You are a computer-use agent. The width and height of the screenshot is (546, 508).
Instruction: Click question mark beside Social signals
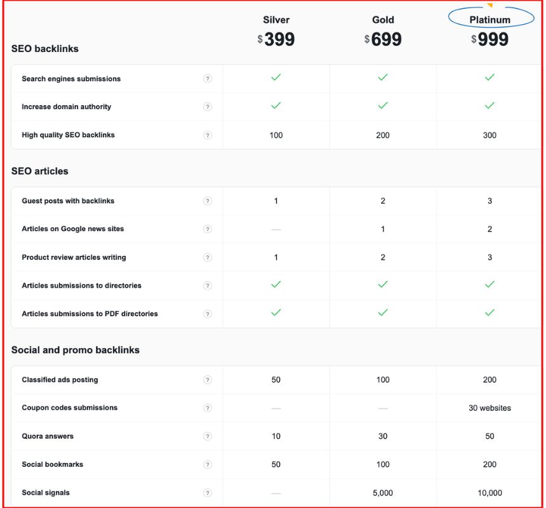(207, 493)
